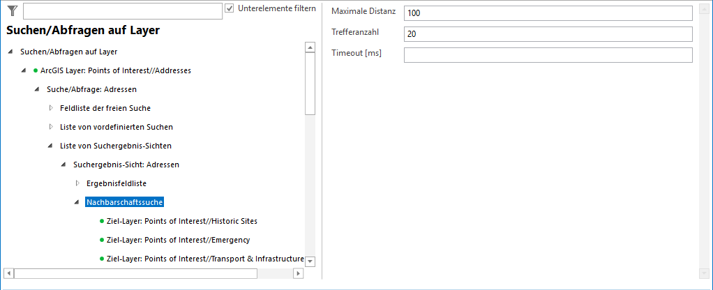The width and height of the screenshot is (713, 290).
Task: Click the Maximale Distanz input field
Action: pos(548,13)
